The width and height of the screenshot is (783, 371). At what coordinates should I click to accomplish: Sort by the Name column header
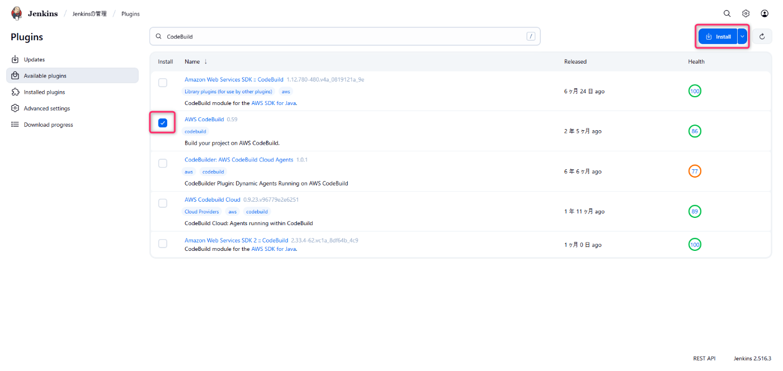coord(192,61)
